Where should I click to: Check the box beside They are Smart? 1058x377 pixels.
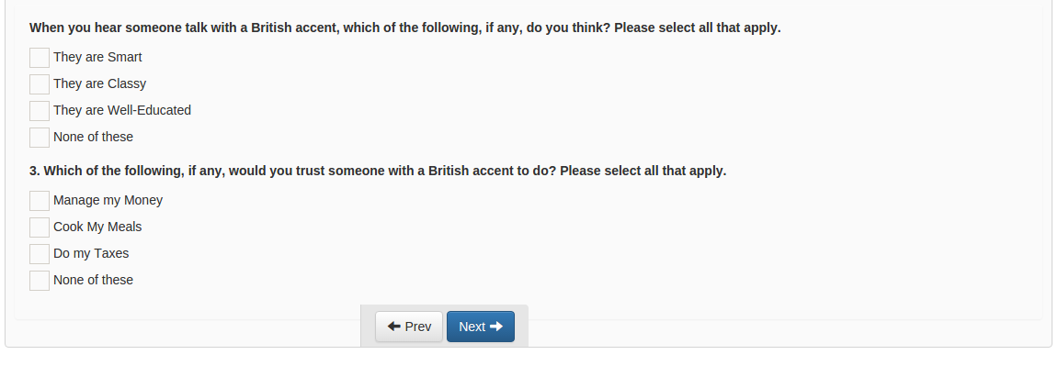point(40,58)
